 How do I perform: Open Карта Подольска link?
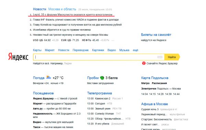(x=155, y=78)
